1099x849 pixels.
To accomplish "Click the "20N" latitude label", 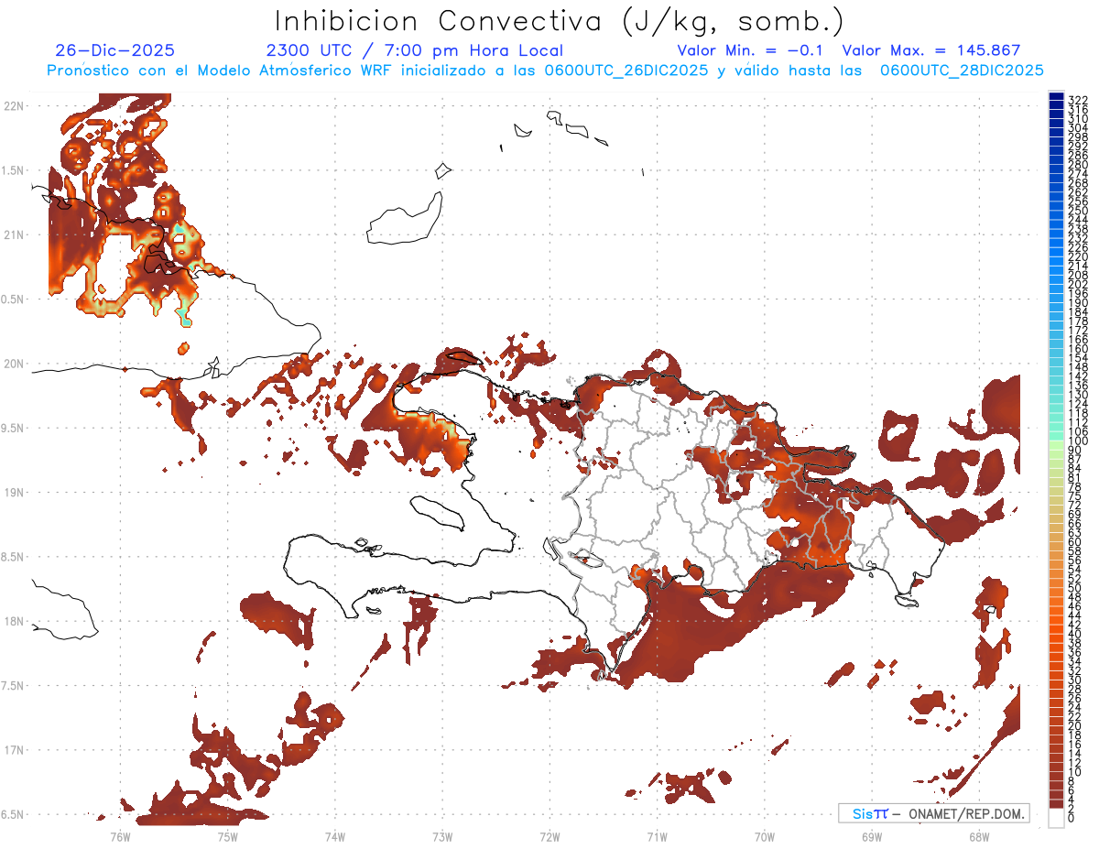I will click(x=14, y=364).
